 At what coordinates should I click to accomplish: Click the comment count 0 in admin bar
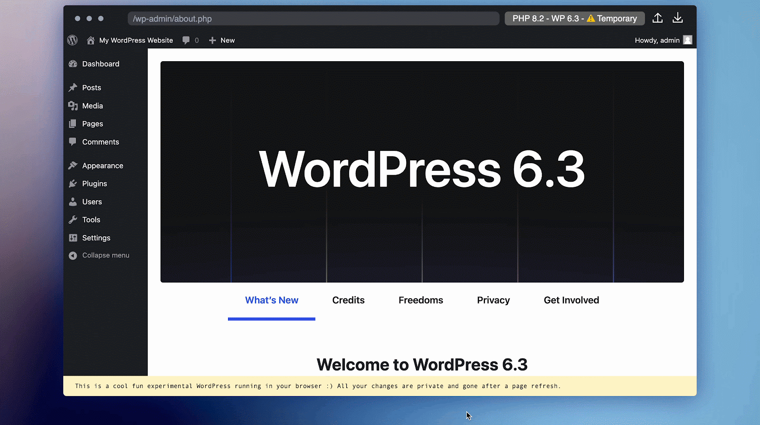tap(197, 40)
